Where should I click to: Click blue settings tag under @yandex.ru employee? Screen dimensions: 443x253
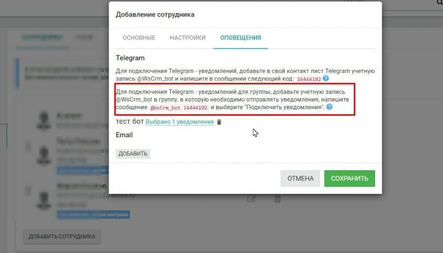point(93,215)
